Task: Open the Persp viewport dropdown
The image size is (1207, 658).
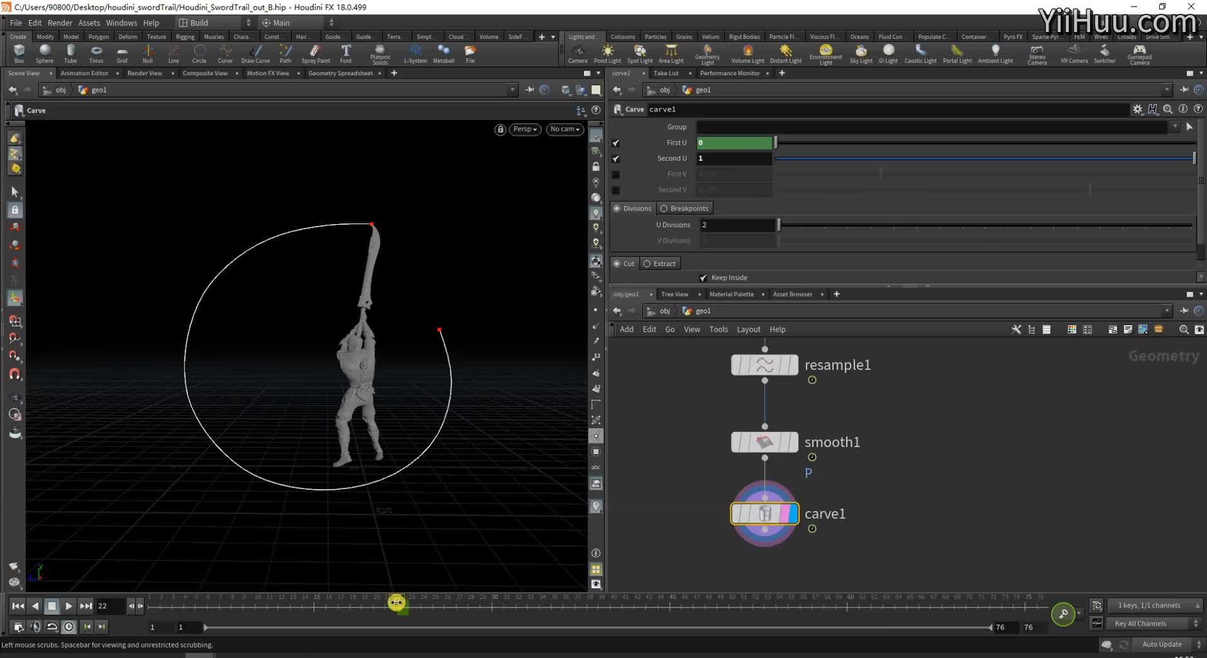Action: (525, 129)
